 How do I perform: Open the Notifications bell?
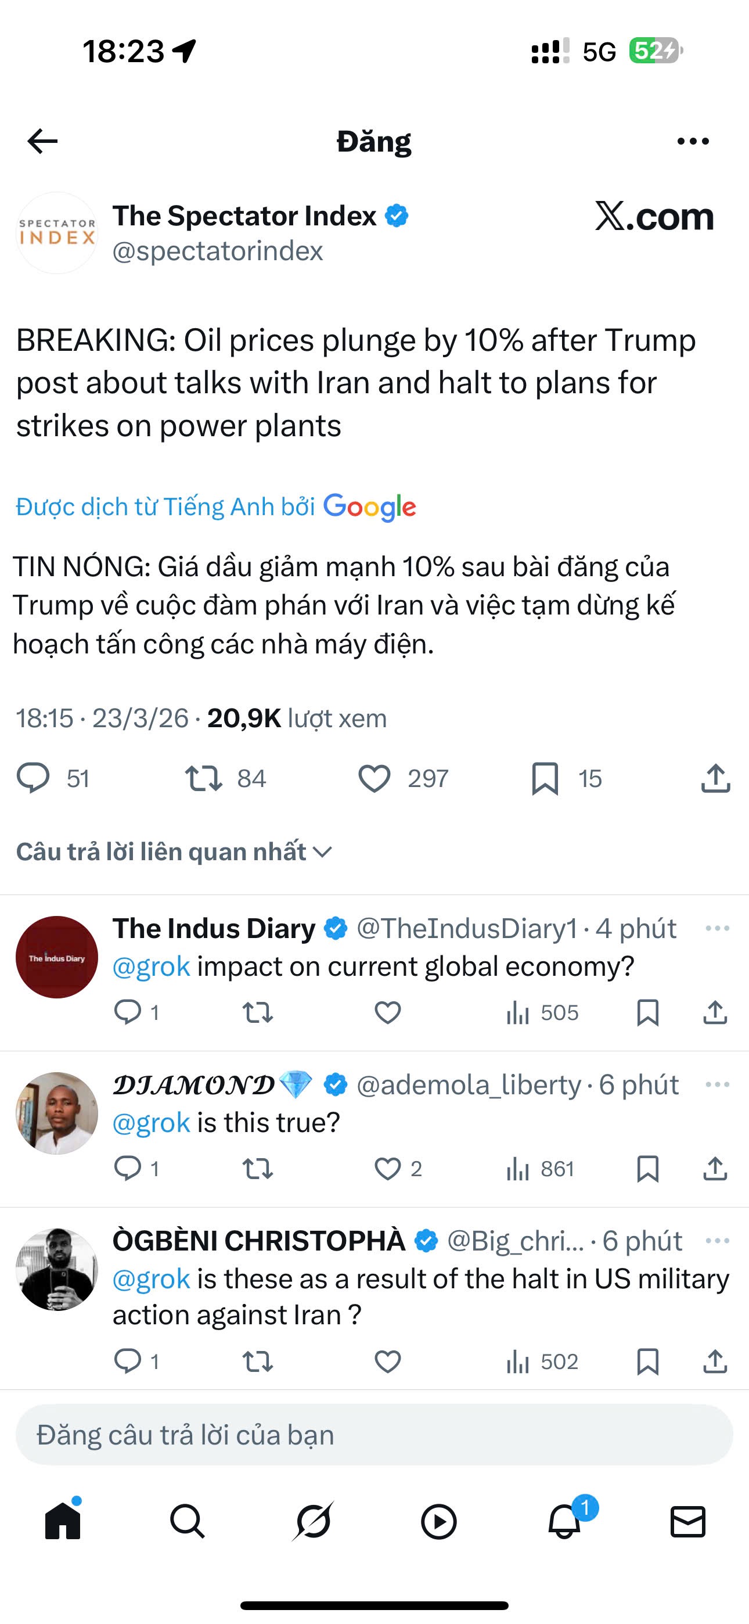[564, 1522]
